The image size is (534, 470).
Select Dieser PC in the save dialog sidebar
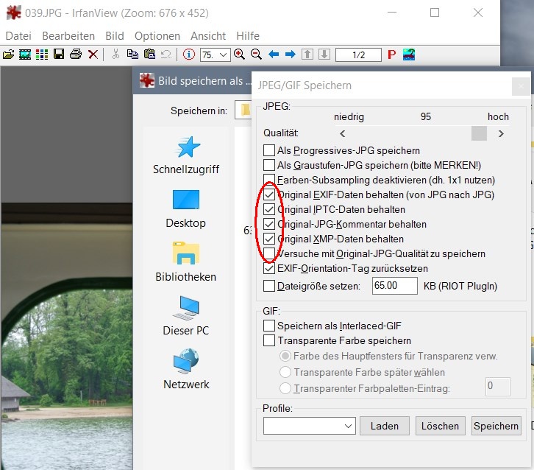pos(186,316)
